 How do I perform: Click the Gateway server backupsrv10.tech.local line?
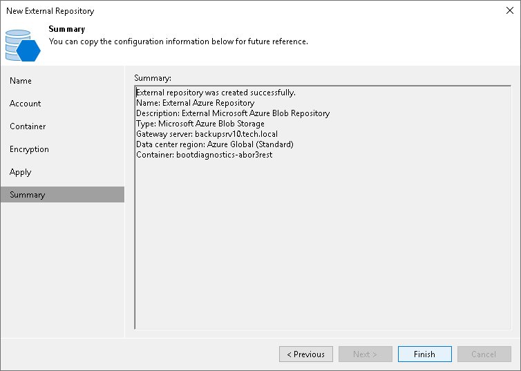pyautogui.click(x=207, y=134)
